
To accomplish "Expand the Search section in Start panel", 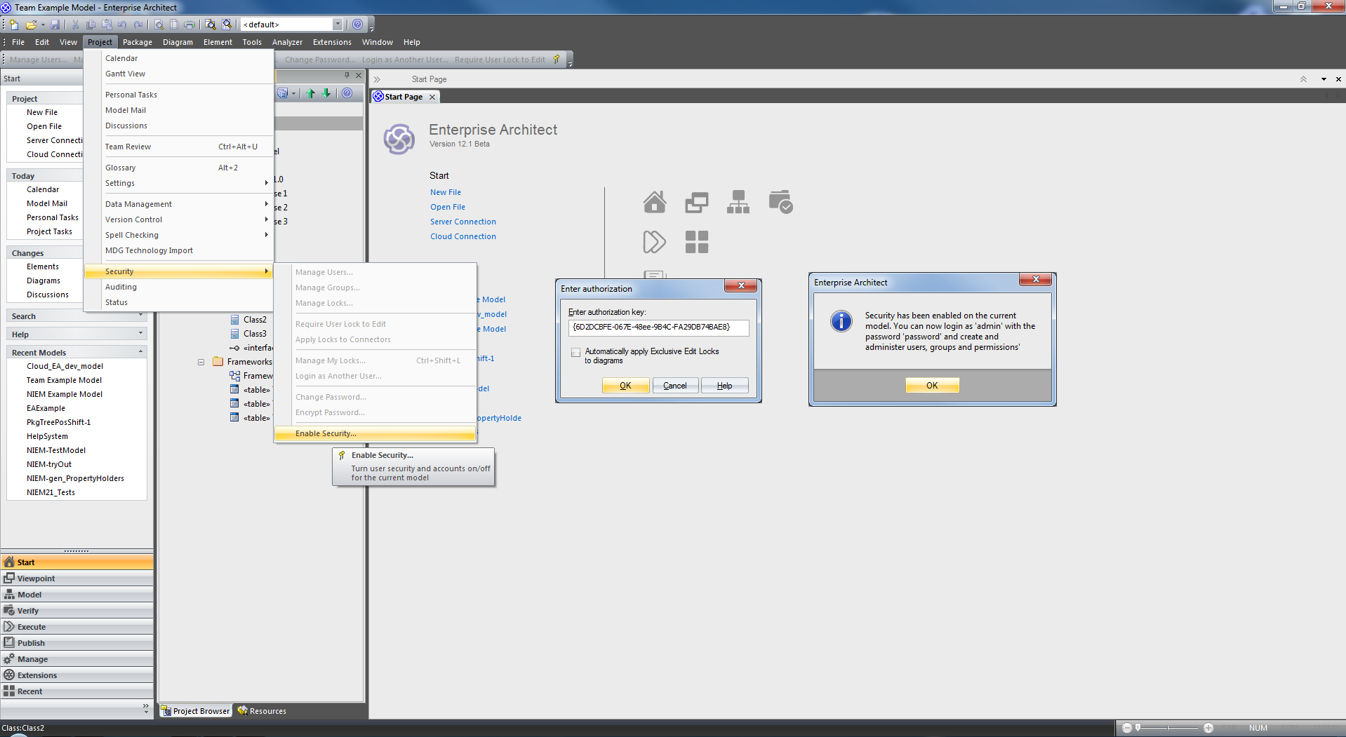I will click(x=140, y=316).
